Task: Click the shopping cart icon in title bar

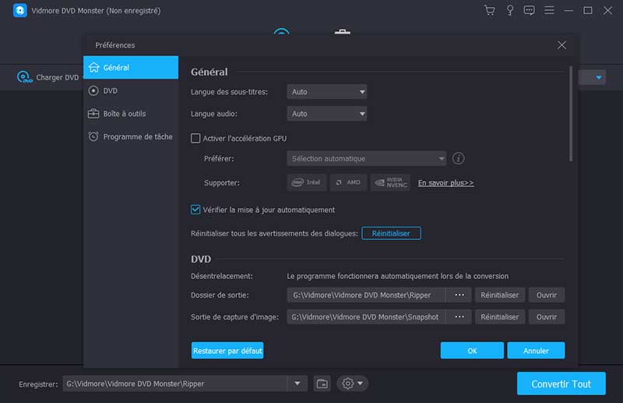Action: 489,11
